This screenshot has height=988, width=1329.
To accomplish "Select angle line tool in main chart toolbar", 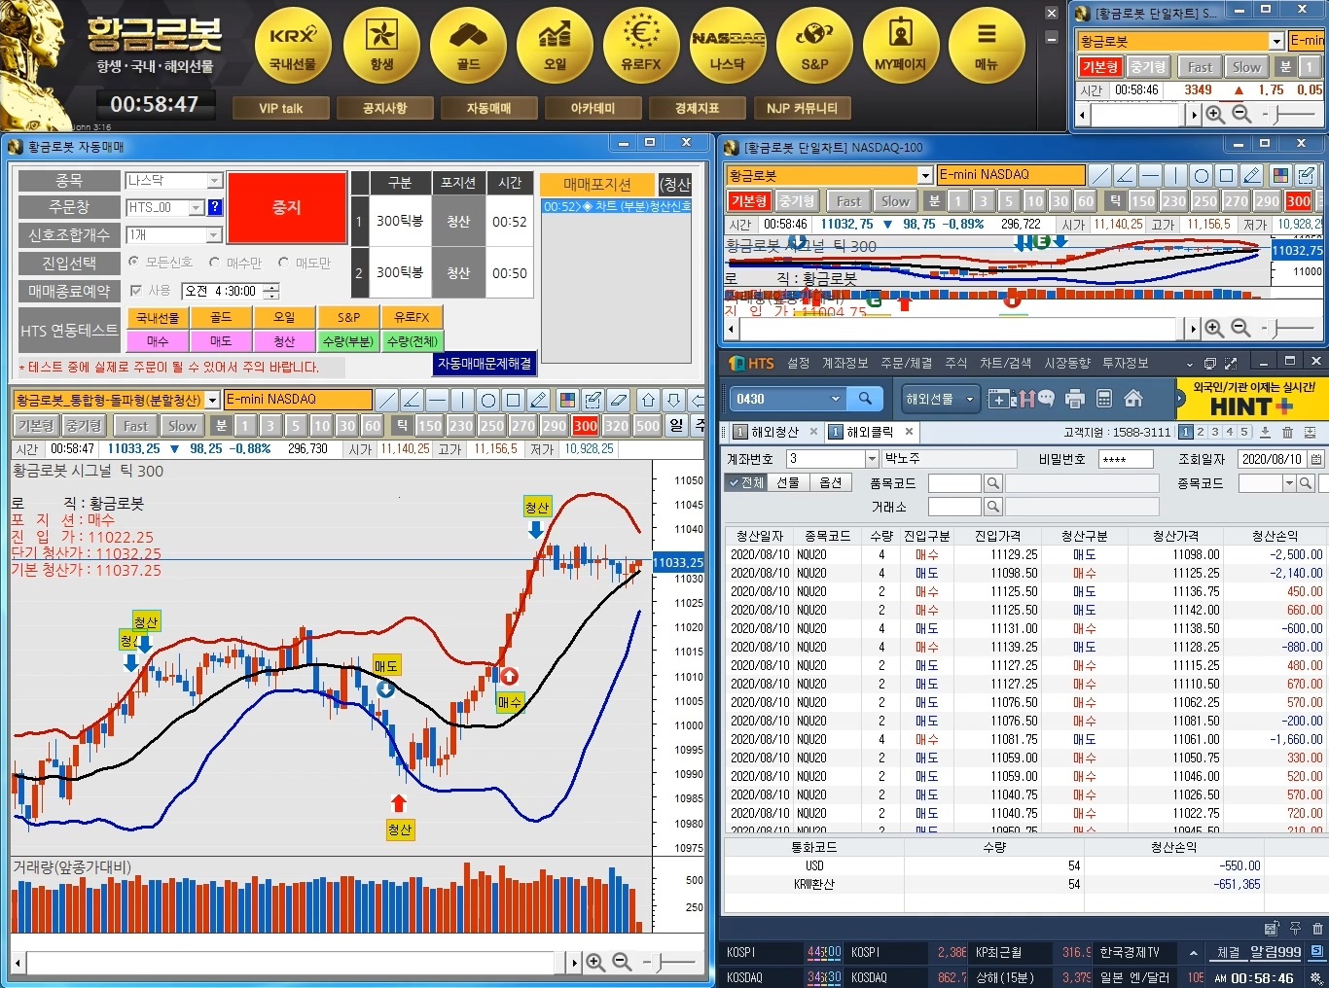I will pos(412,400).
